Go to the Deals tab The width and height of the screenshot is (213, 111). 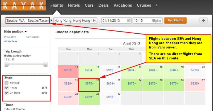click(104, 5)
